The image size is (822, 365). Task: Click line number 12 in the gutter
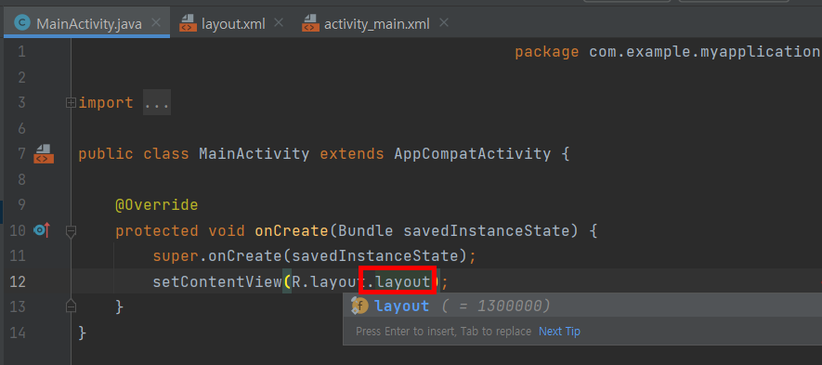coord(18,281)
